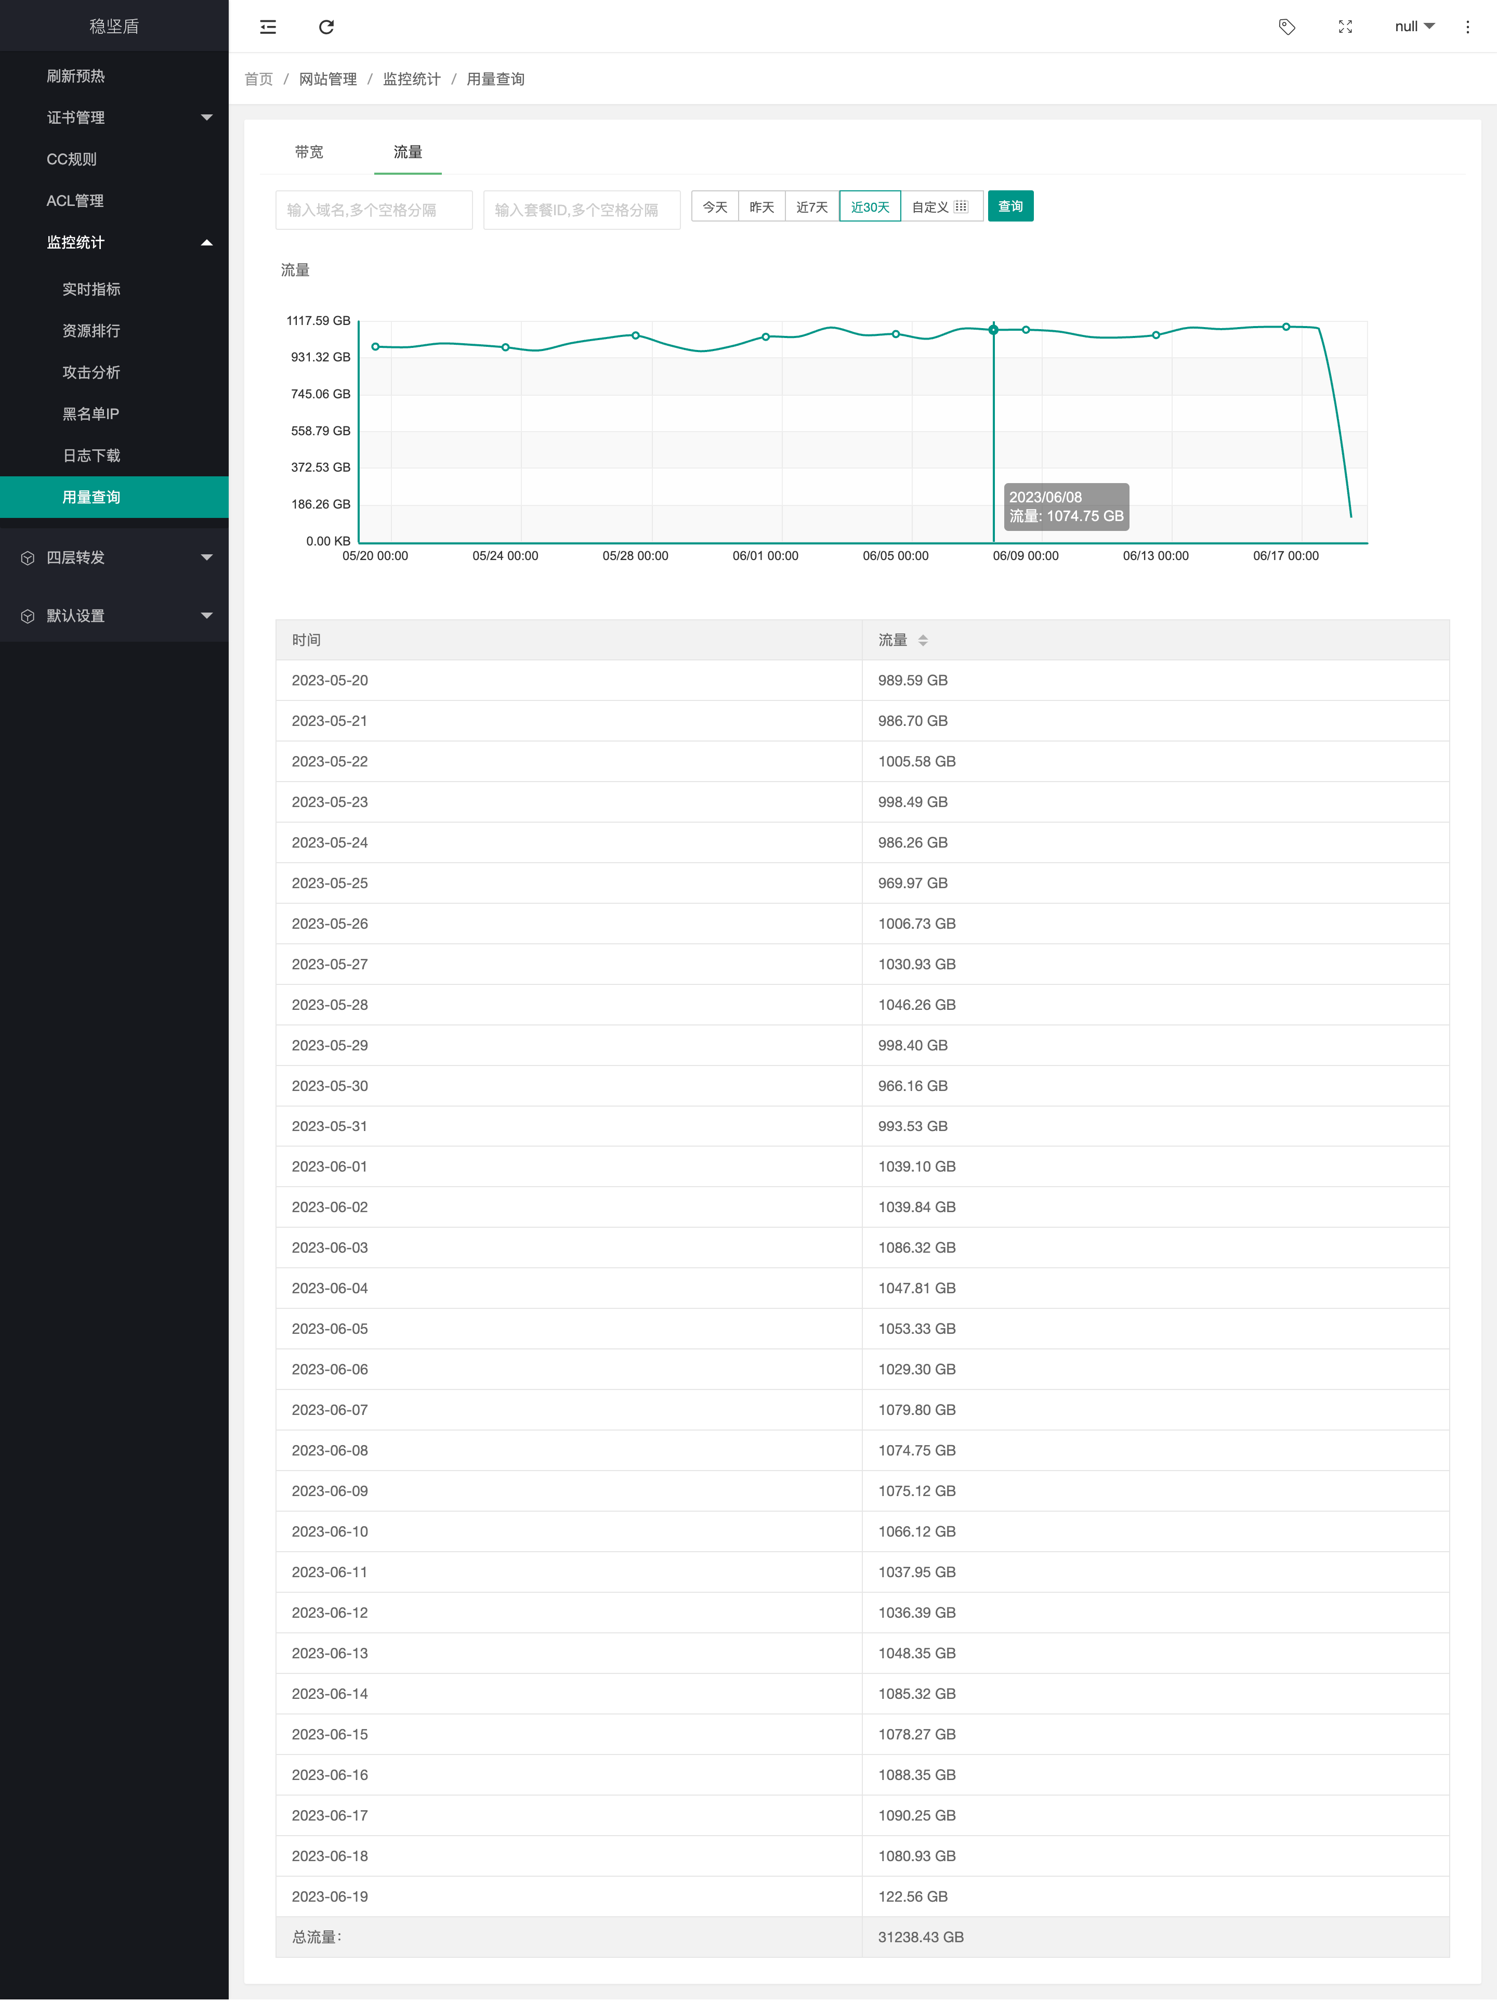This screenshot has height=2001, width=1497.
Task: Expand the 四层转发 section arrow
Action: (x=206, y=558)
